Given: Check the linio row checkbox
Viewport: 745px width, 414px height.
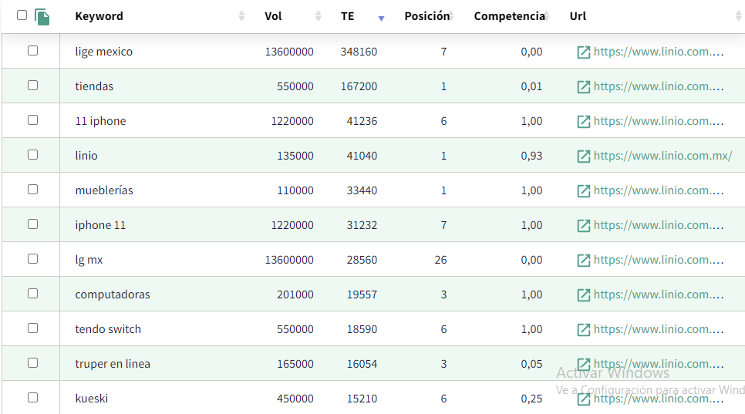Looking at the screenshot, I should 33,154.
